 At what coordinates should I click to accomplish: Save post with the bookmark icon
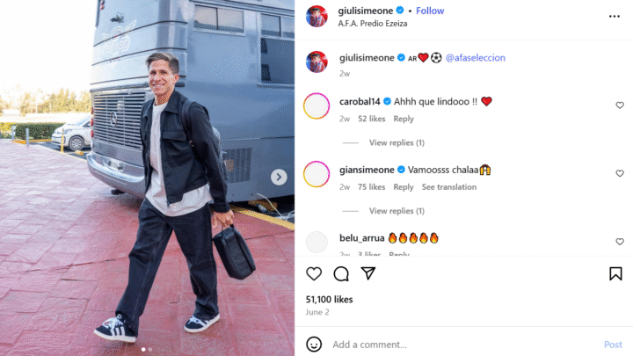tap(615, 273)
